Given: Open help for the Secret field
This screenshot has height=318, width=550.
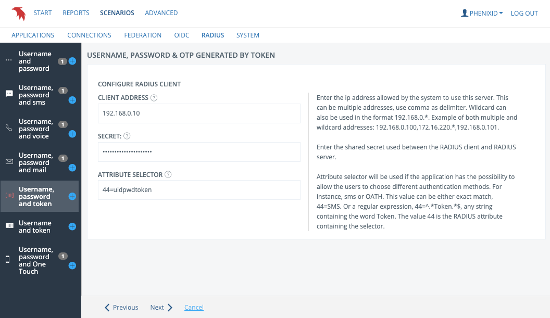Looking at the screenshot, I should point(127,136).
